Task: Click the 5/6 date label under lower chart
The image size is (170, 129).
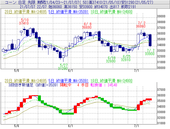Action: [x=17, y=126]
